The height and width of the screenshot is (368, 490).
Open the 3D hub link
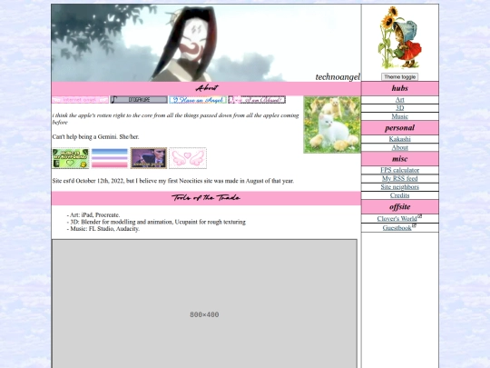point(399,108)
